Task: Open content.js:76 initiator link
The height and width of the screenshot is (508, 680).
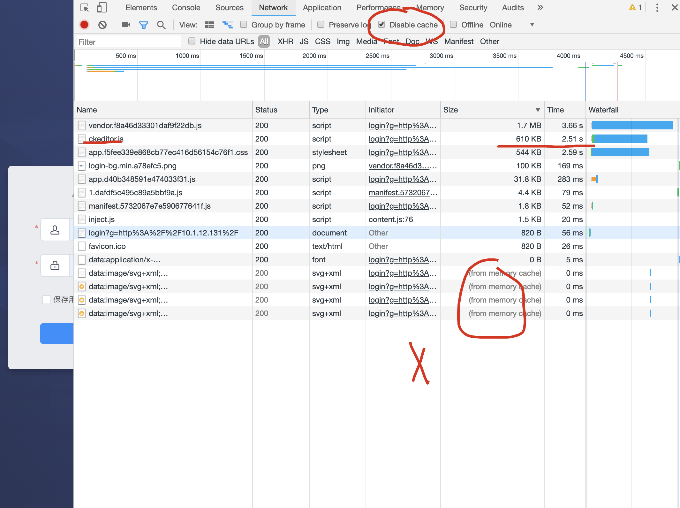Action: (x=391, y=219)
